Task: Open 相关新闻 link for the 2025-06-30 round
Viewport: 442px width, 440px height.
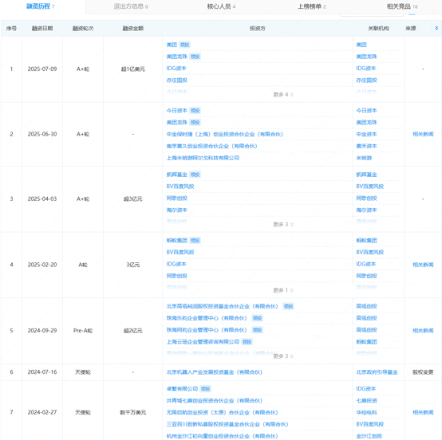Action: (x=423, y=135)
